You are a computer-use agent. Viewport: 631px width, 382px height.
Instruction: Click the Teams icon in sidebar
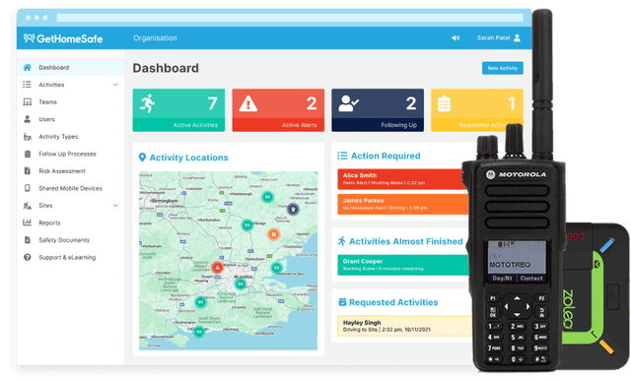pos(27,101)
